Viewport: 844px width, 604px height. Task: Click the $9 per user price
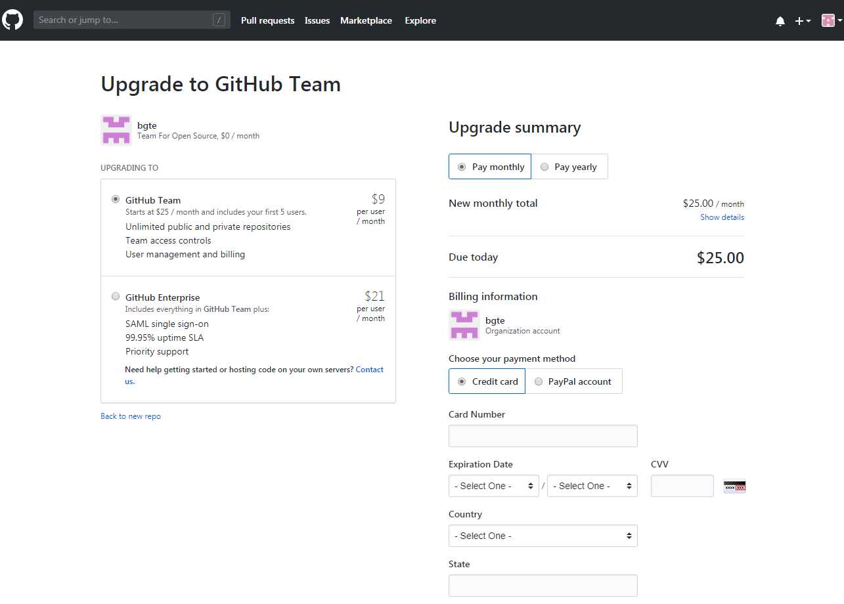[378, 199]
